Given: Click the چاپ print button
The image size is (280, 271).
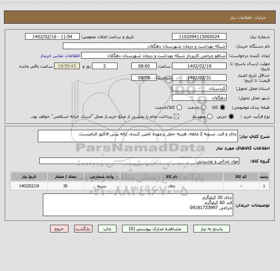Looking at the screenshot, I should tap(107, 229).
